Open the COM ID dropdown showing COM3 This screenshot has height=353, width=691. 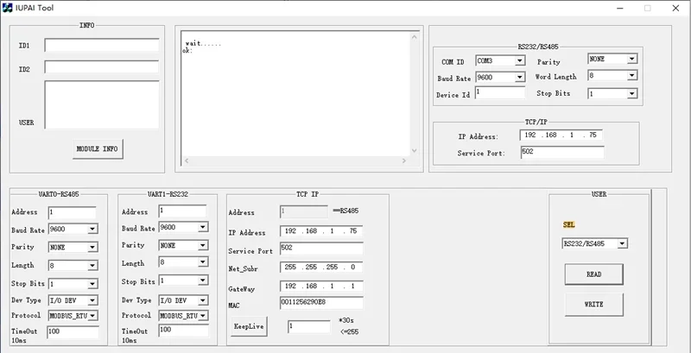point(500,60)
